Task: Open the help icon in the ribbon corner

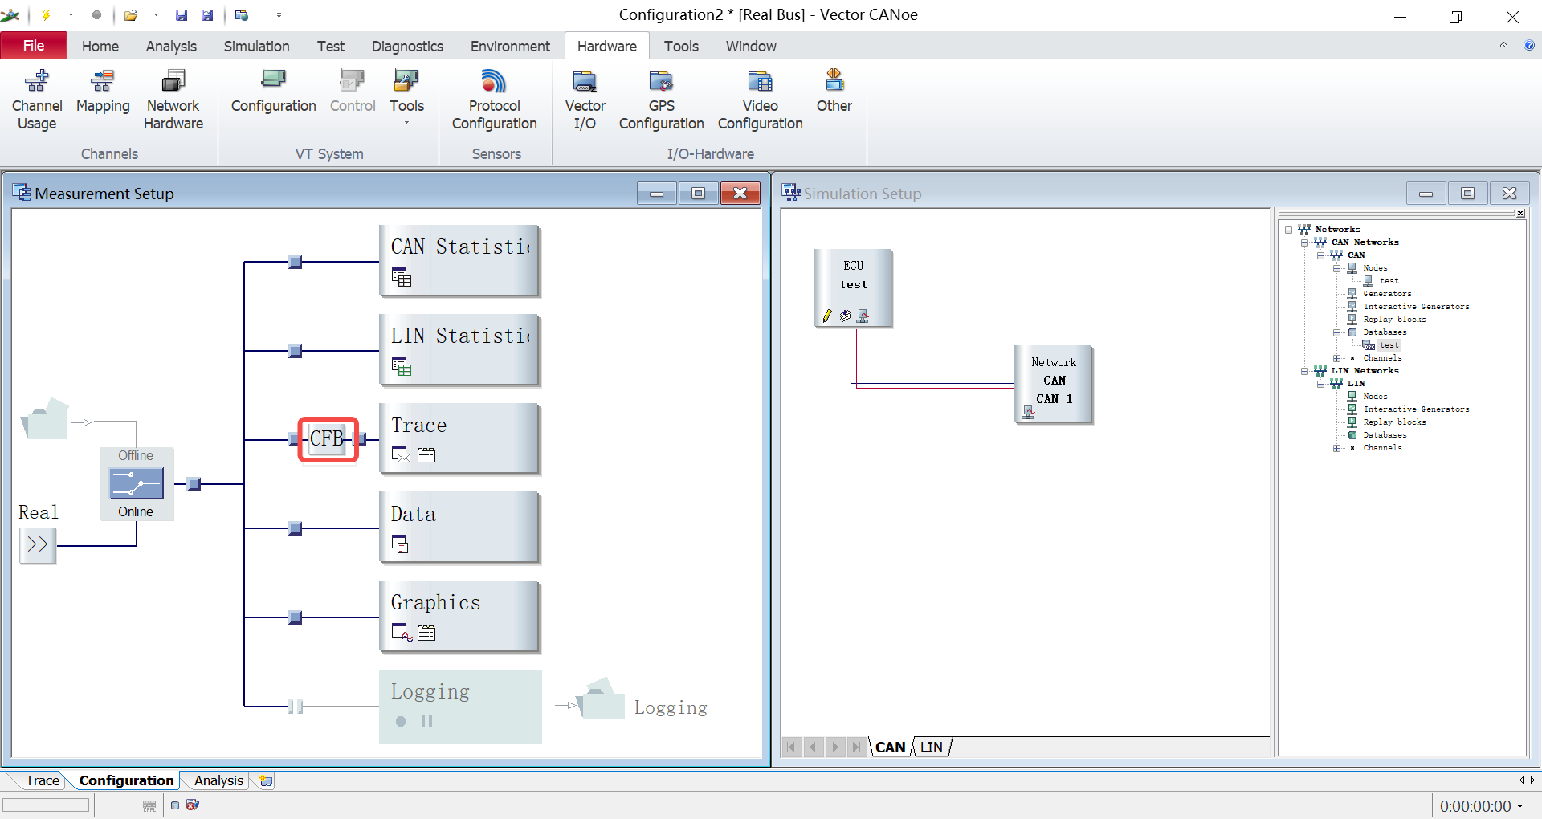Action: click(1529, 46)
